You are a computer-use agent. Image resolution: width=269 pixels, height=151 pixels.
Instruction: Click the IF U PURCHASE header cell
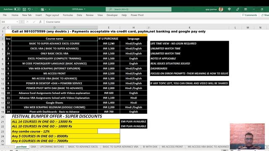[108, 39]
